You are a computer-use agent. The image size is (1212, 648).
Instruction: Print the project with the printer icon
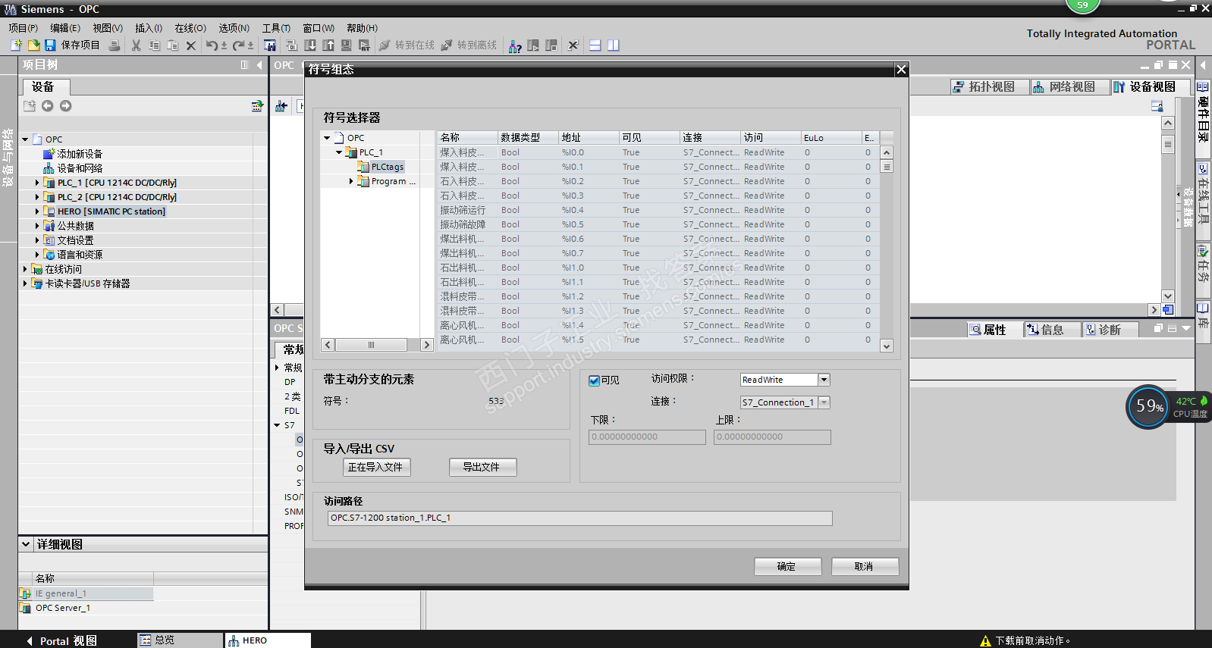tap(115, 45)
